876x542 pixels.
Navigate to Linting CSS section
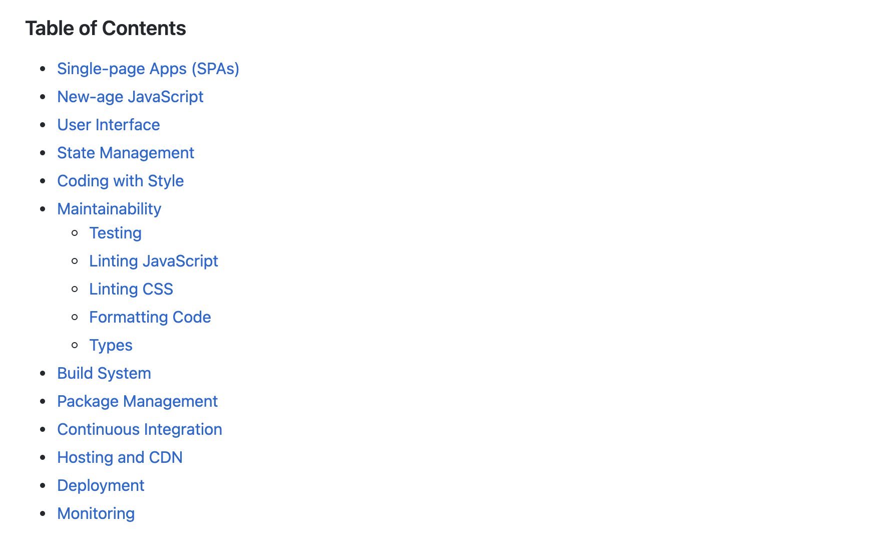point(131,289)
